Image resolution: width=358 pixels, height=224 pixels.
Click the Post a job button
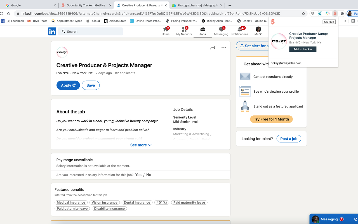(x=289, y=139)
